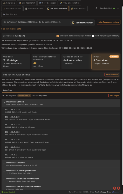This screenshot has width=123, height=194.
Task: Open 'Noch nicht zur Kenntnis genommen' card
Action: (46, 62)
